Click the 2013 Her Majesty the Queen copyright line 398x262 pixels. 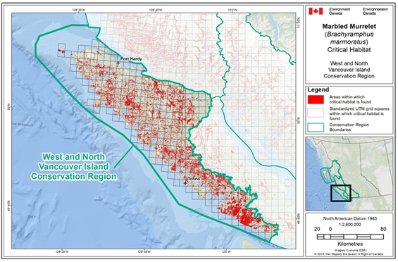pos(348,254)
